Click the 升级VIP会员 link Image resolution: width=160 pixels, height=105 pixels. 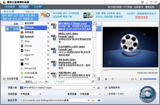point(142,17)
